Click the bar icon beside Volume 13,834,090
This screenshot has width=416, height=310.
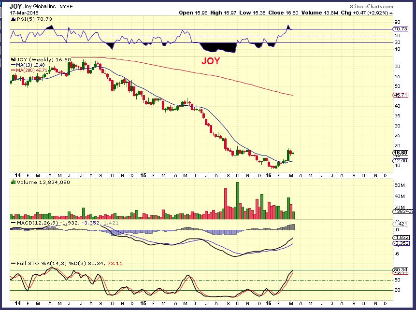click(13, 182)
